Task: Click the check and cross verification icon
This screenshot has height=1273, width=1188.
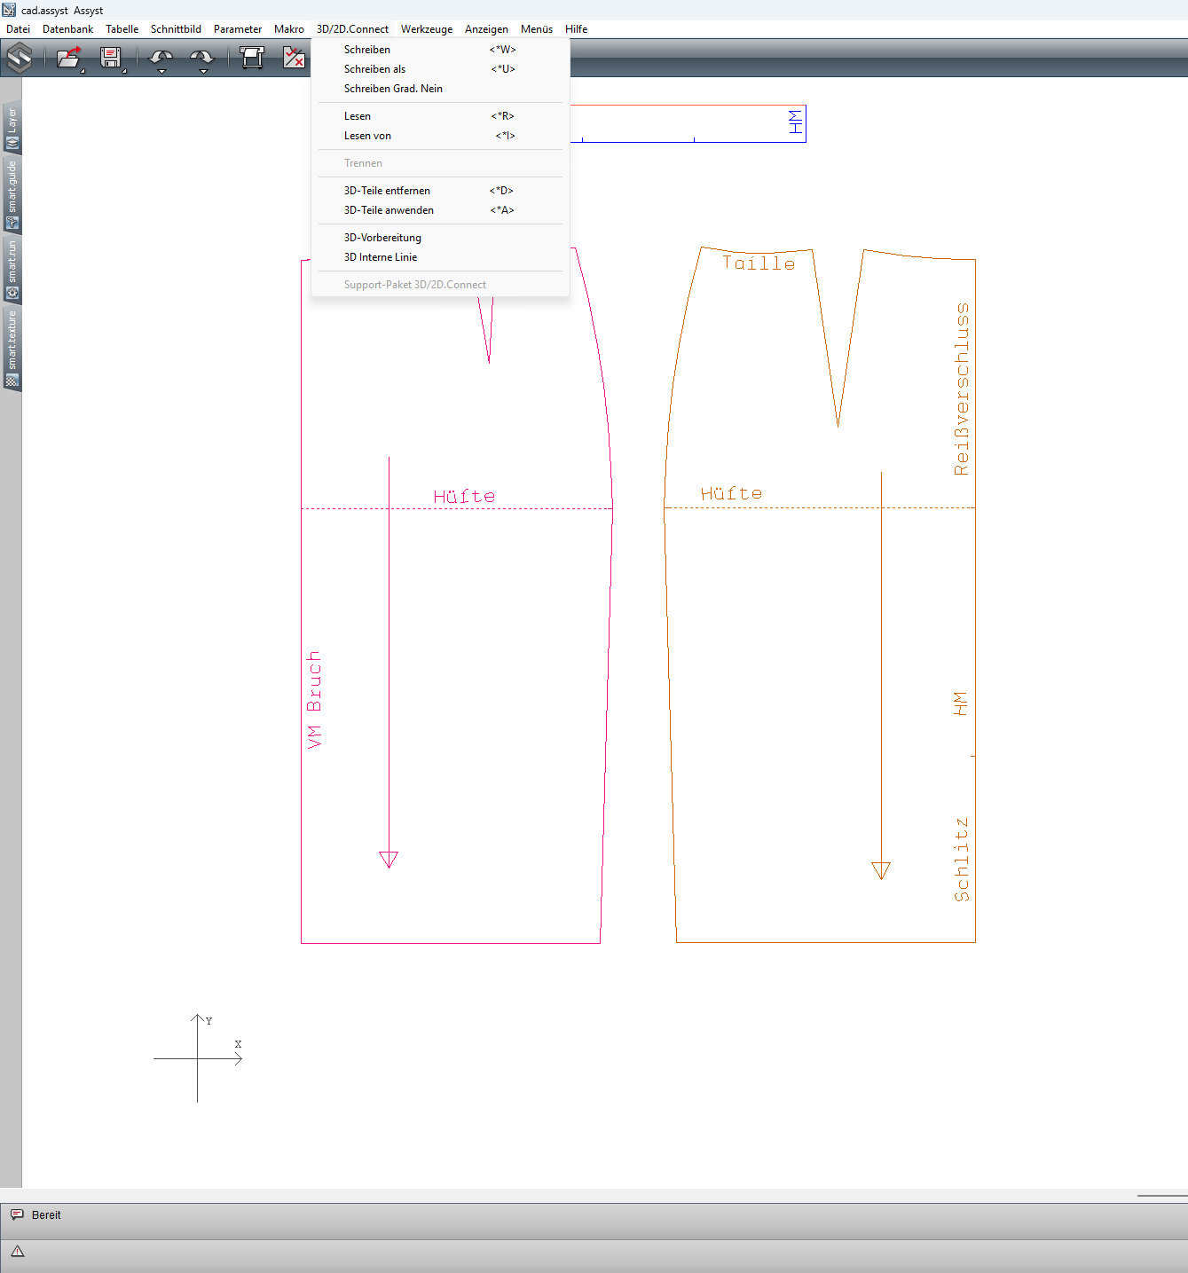Action: click(295, 59)
